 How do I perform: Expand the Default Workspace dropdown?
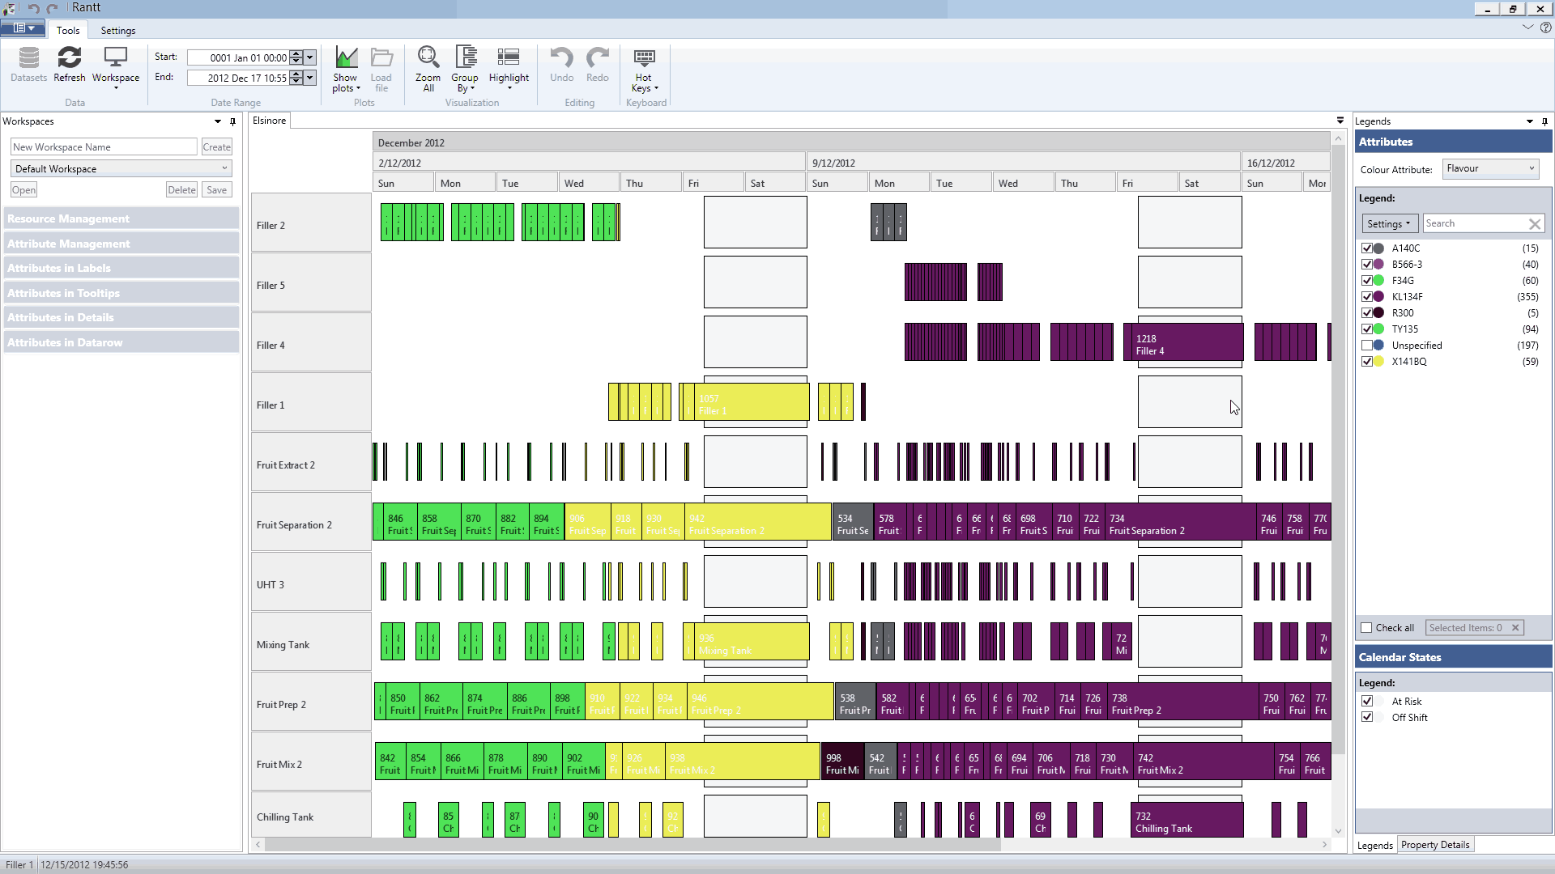tap(121, 168)
